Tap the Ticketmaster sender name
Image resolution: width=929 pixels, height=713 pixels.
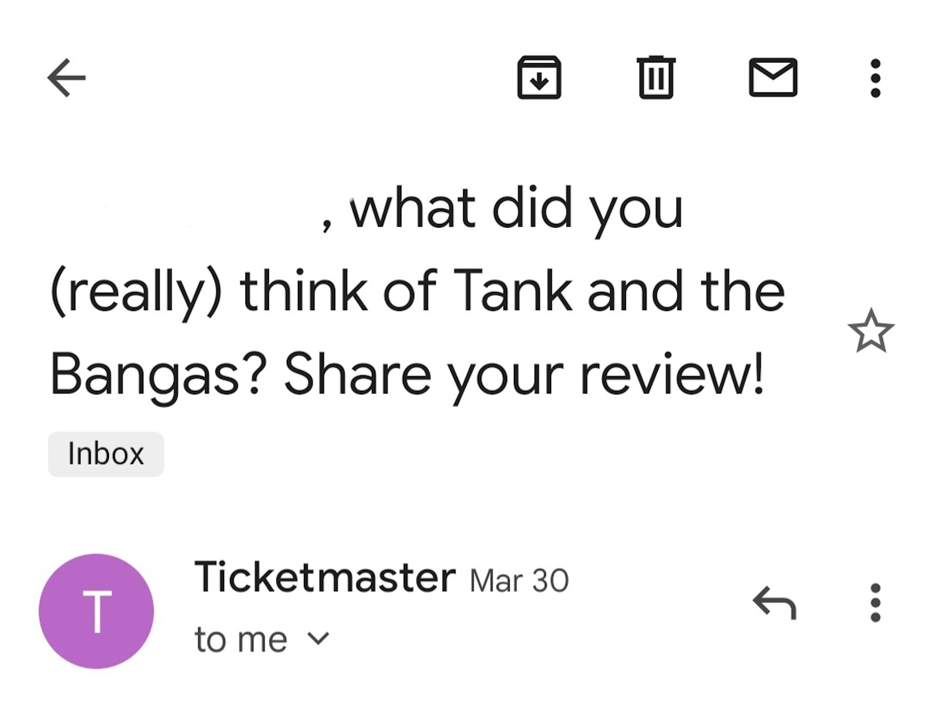click(x=325, y=577)
